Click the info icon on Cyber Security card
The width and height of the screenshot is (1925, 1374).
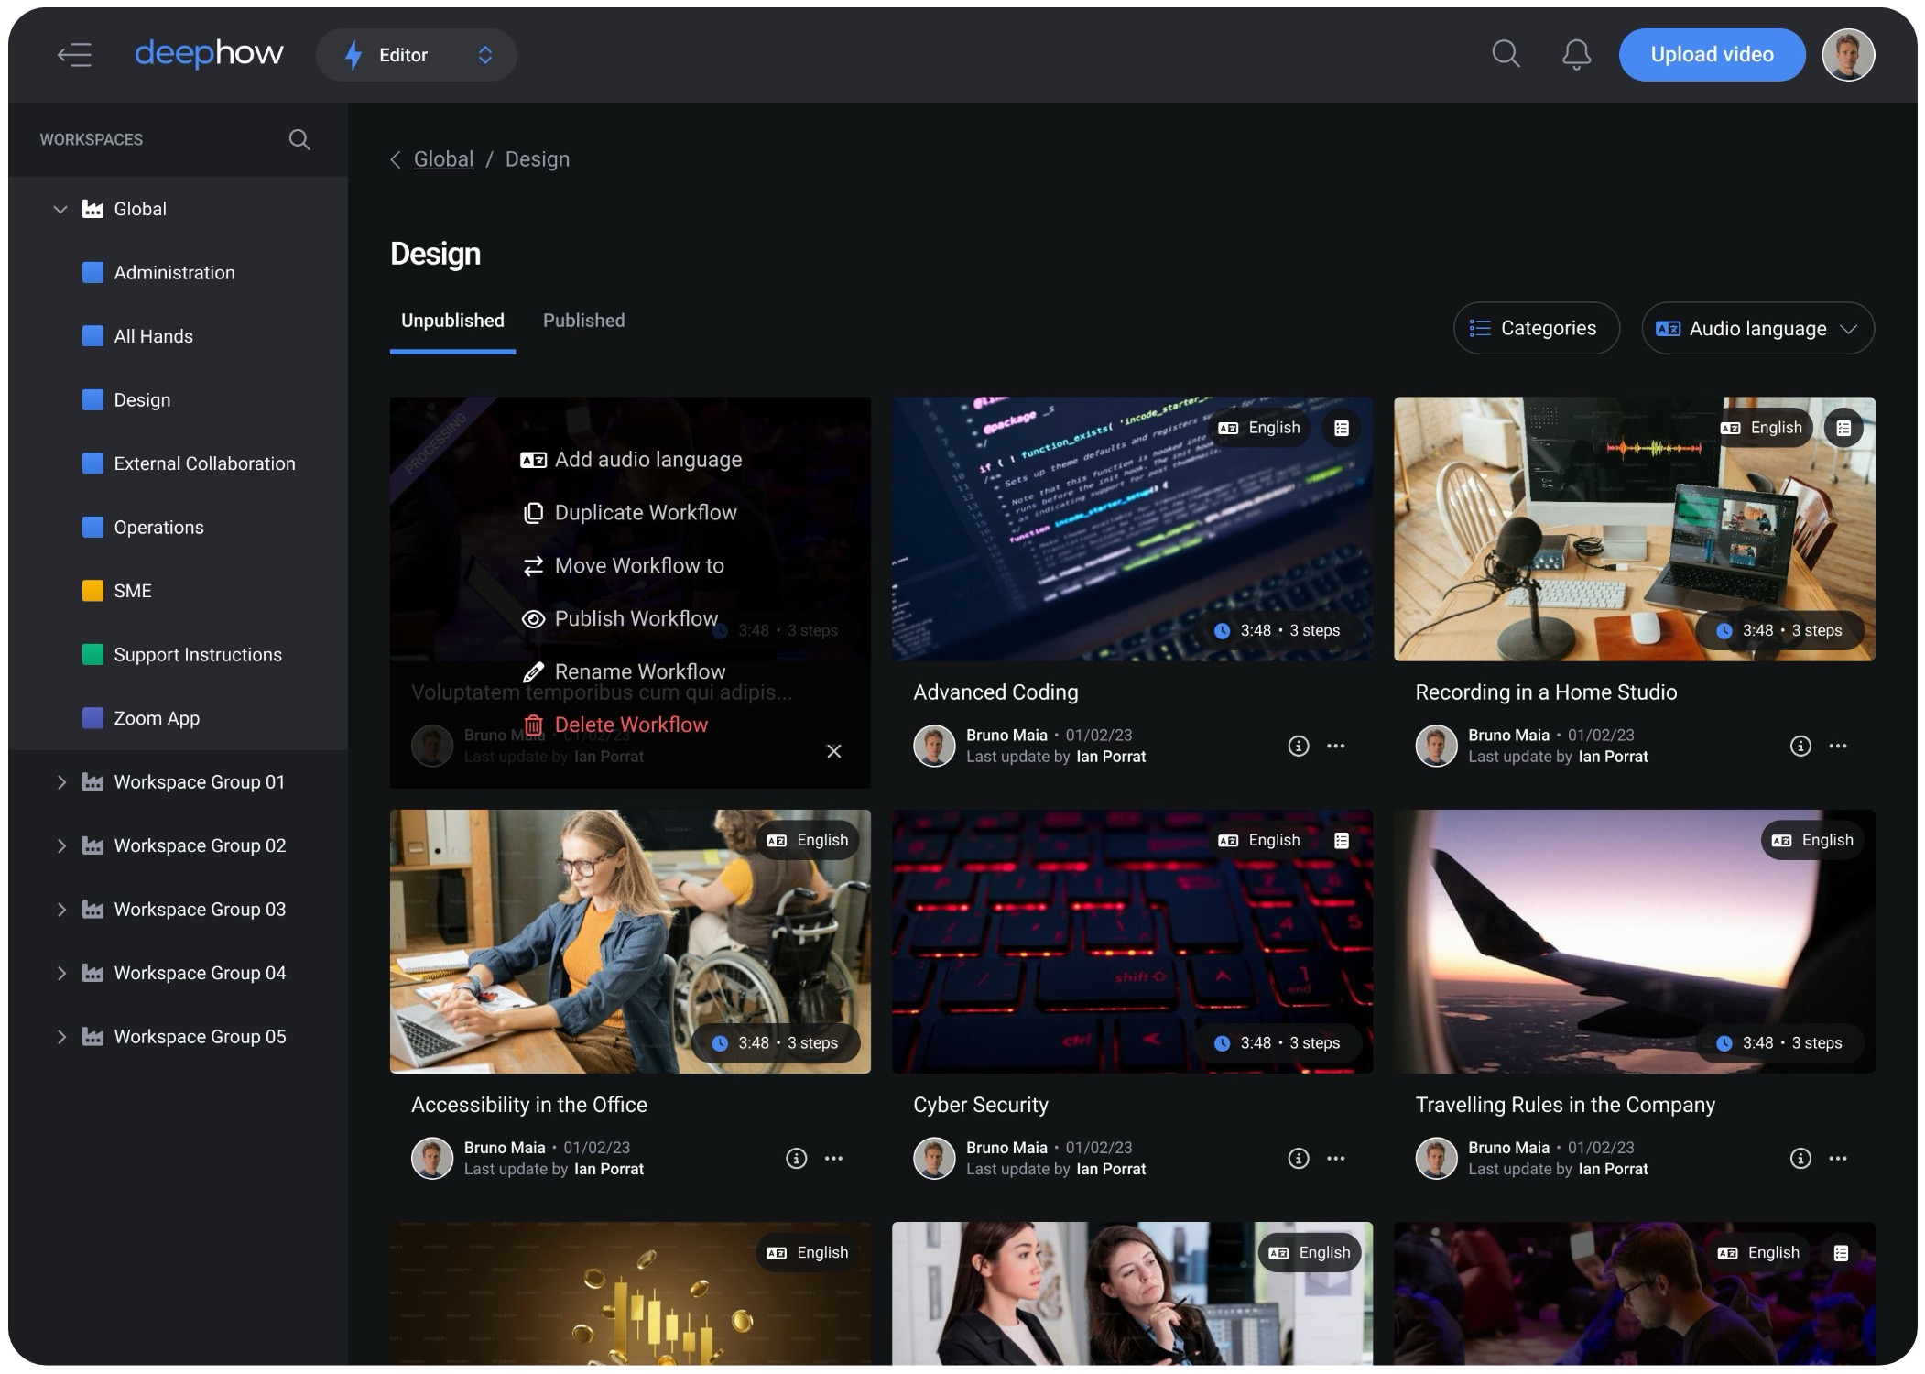(1299, 1159)
